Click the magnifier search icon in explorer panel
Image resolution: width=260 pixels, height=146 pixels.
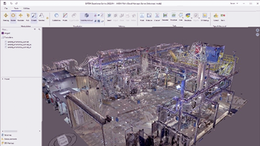pyautogui.click(x=39, y=29)
